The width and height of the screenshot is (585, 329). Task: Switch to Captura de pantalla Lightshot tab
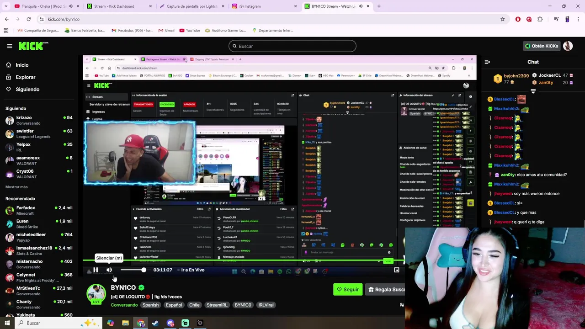pos(192,6)
